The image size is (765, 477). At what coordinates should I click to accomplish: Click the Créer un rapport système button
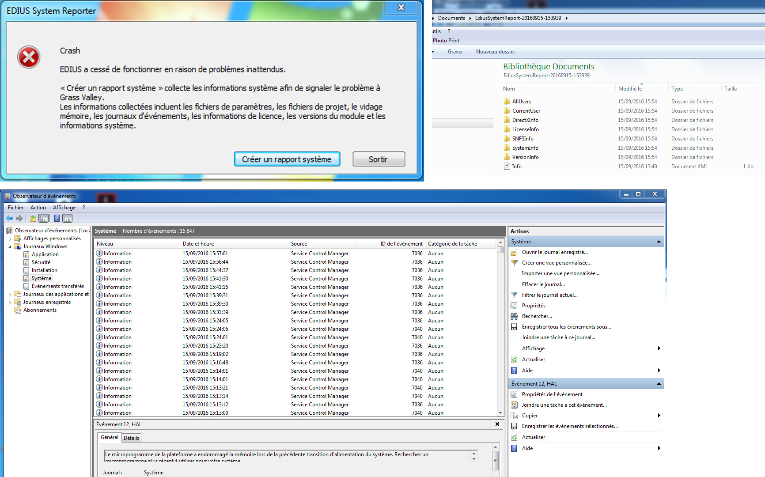287,159
